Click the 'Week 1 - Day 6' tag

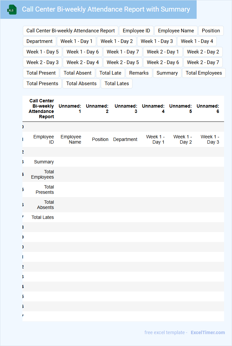[x=83, y=52]
